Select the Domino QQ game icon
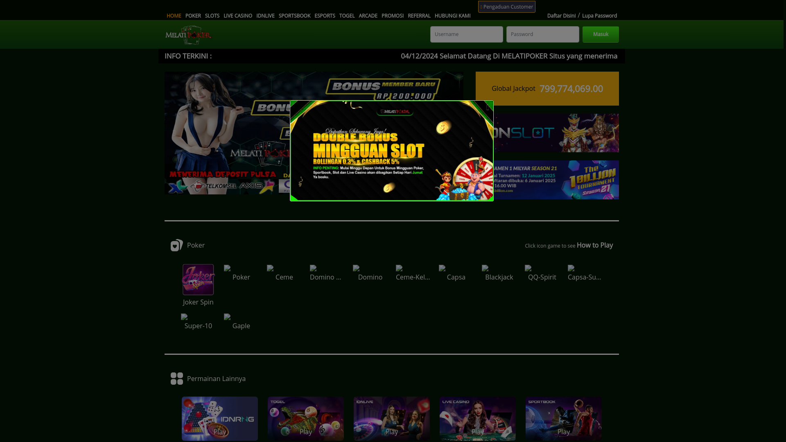 [313, 268]
